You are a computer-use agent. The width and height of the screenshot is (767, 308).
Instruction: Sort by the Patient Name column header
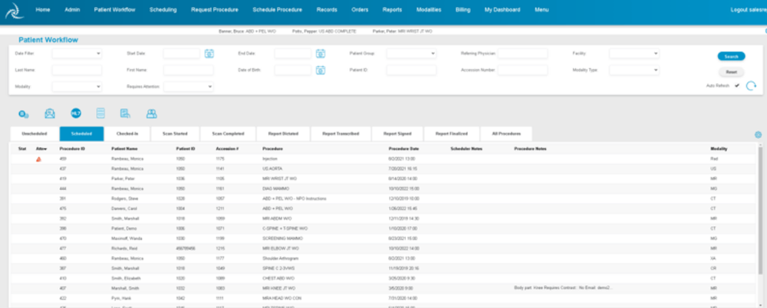124,149
